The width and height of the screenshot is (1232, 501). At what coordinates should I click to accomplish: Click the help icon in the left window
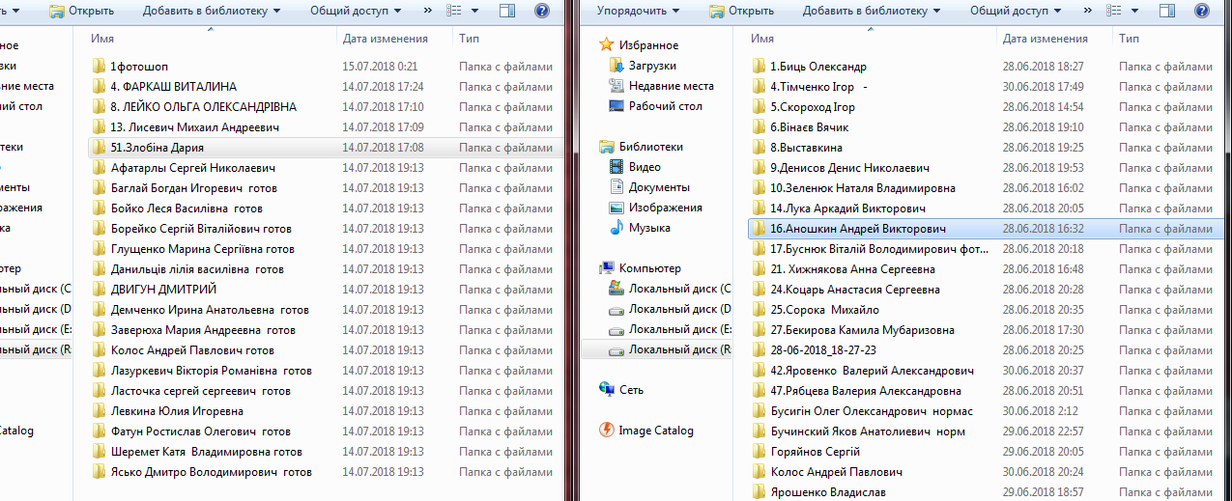pos(541,11)
